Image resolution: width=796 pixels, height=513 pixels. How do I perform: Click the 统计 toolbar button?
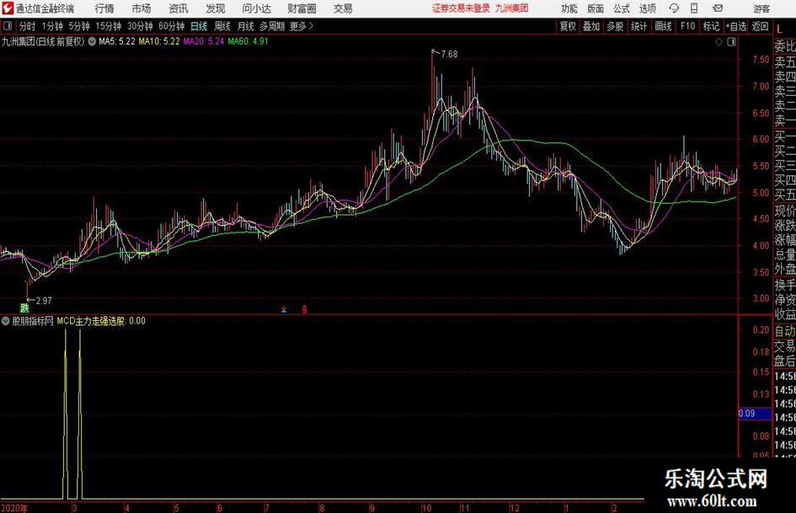tap(638, 26)
